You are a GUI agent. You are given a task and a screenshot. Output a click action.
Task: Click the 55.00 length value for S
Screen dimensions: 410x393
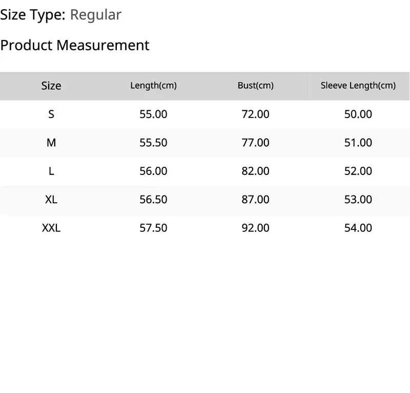(153, 114)
